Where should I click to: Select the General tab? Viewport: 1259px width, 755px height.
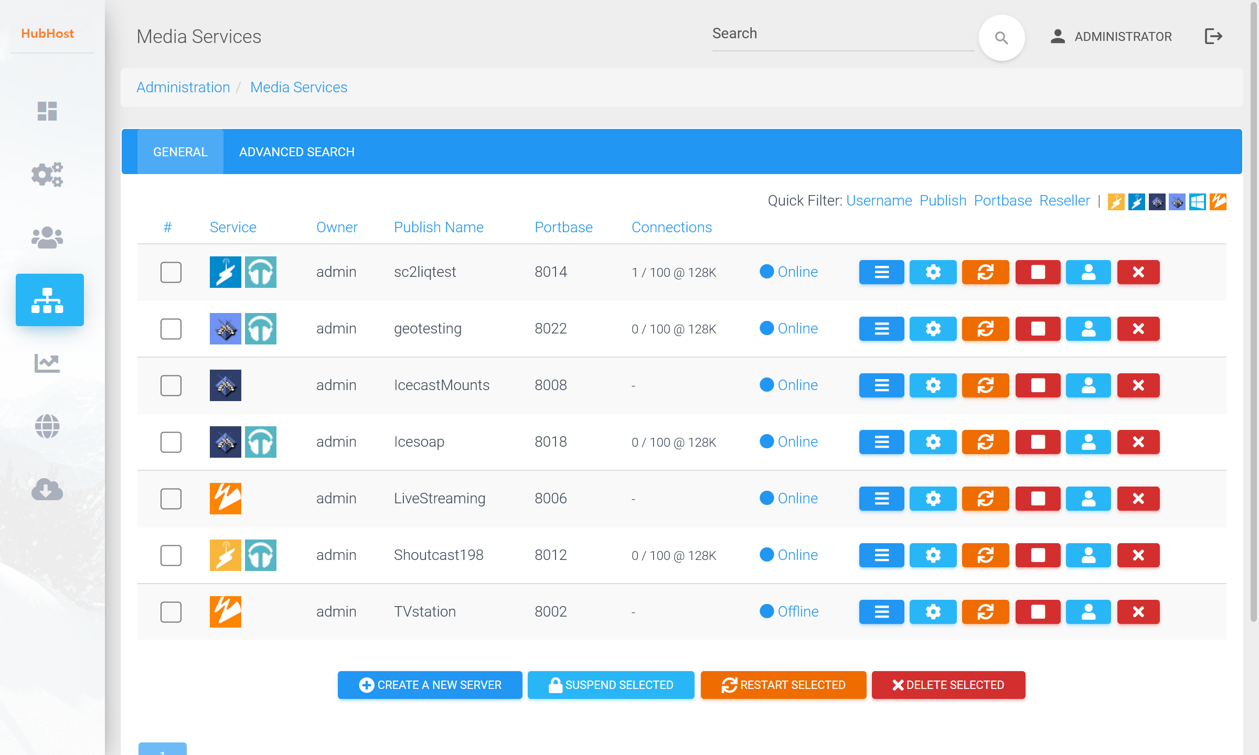tap(180, 152)
